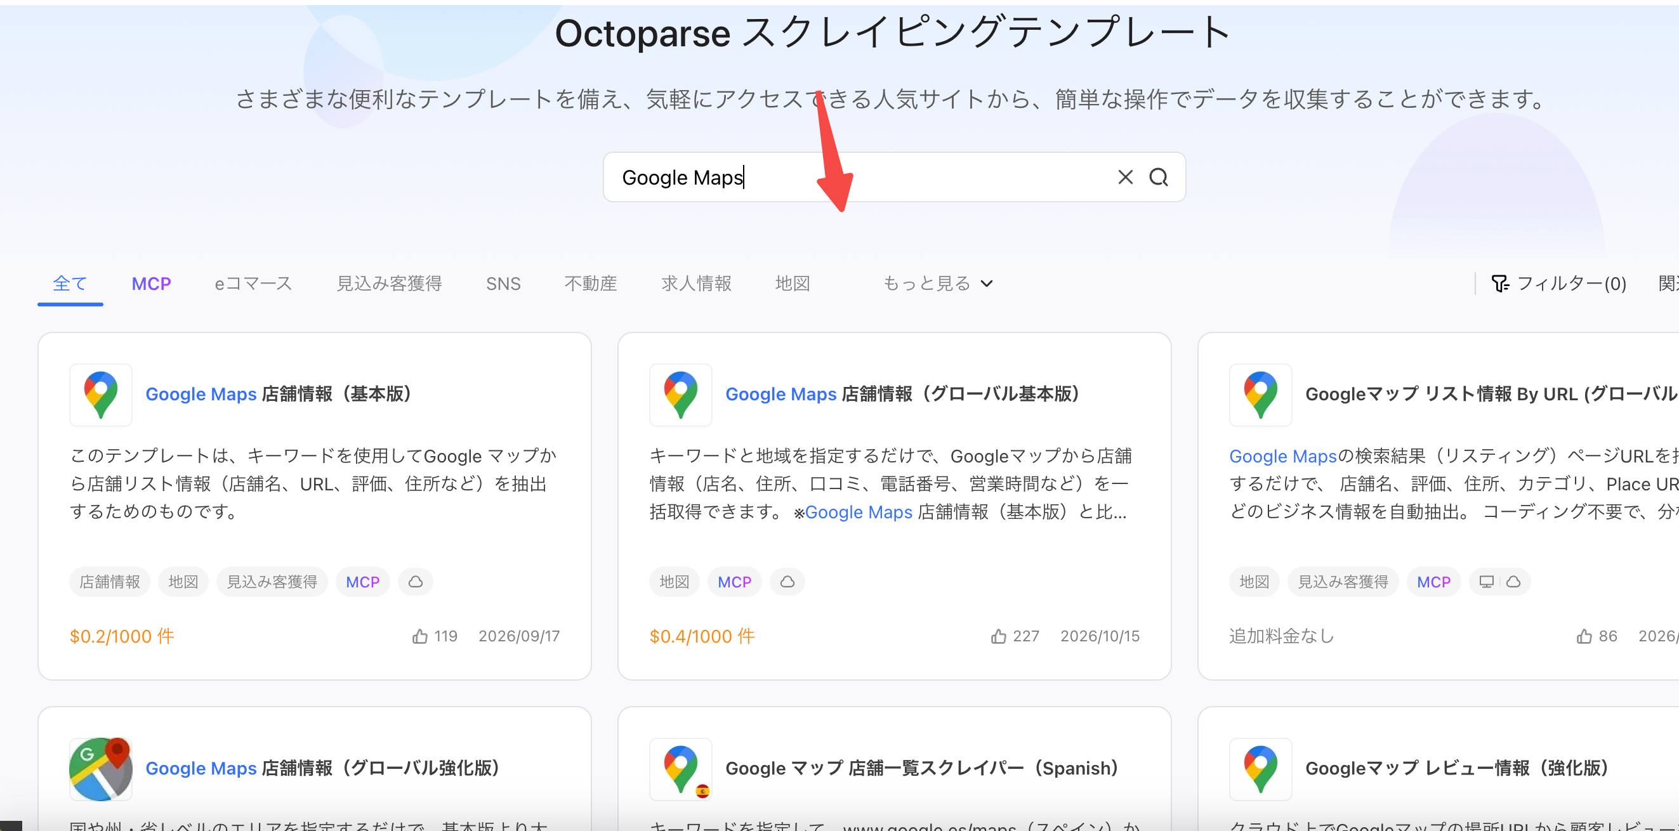Click the 見込み客獲得 tag on リスト情報 By URL card
This screenshot has width=1679, height=831.
1343,581
